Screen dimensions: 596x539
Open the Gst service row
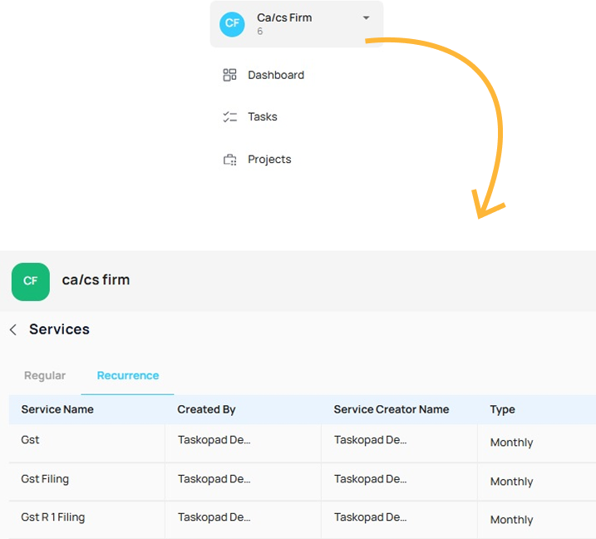(x=31, y=440)
